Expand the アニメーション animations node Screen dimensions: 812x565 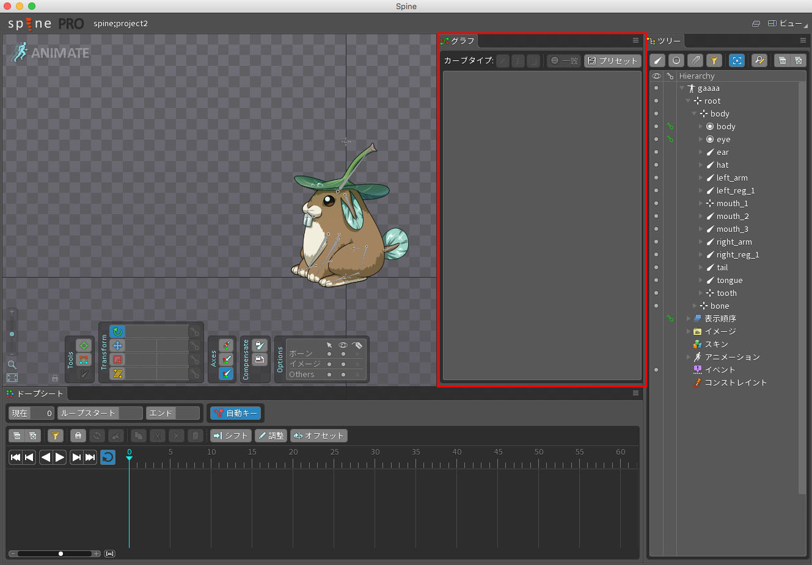(689, 357)
